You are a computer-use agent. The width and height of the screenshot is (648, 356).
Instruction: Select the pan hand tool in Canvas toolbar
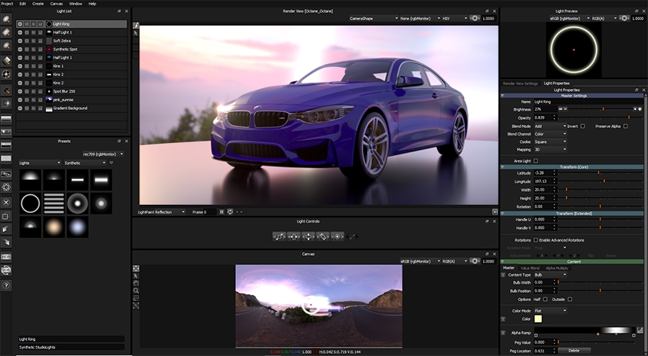[x=136, y=283]
